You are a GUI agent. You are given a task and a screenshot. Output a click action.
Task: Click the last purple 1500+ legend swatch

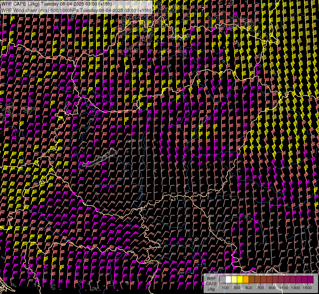pos(311,280)
